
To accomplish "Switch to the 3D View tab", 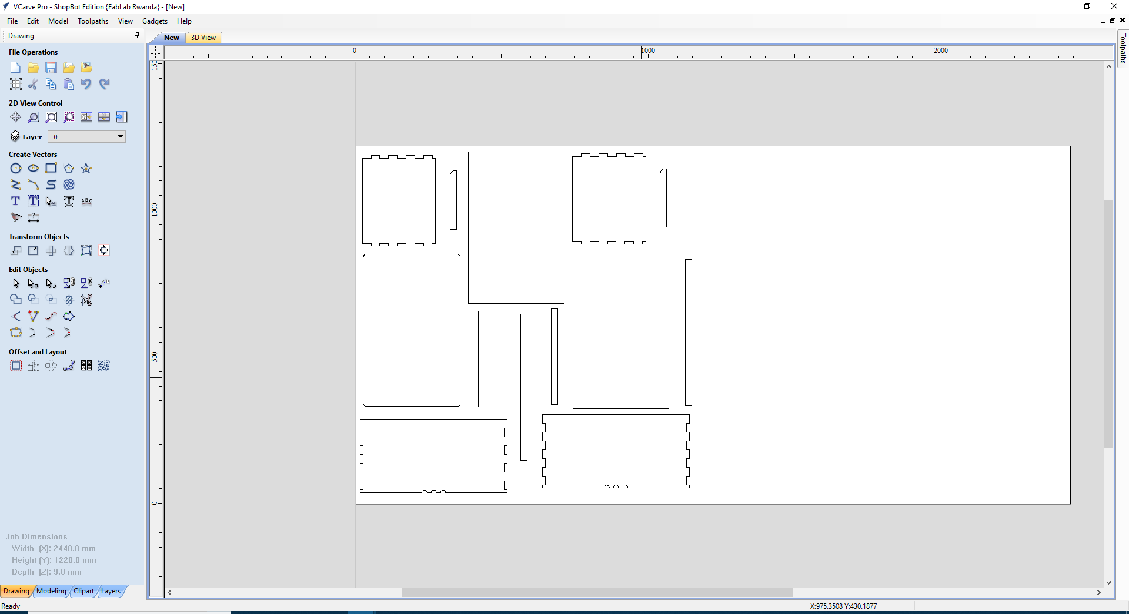I will [203, 38].
